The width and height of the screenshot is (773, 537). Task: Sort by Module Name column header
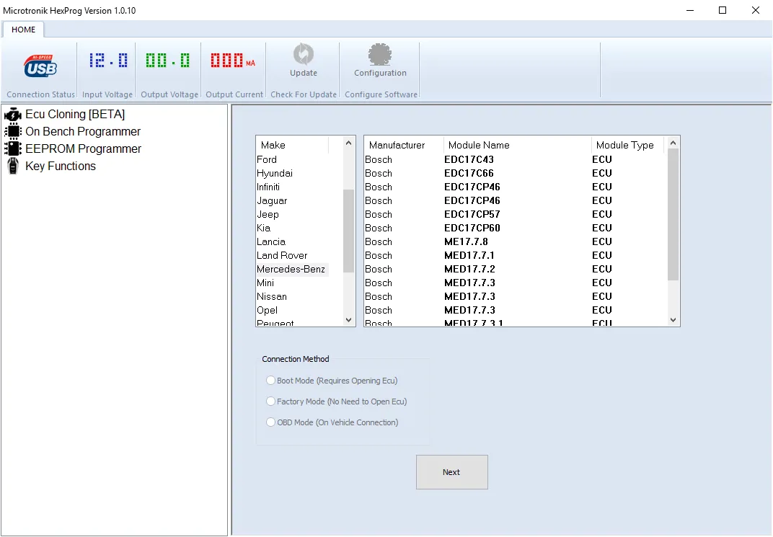[x=517, y=145]
